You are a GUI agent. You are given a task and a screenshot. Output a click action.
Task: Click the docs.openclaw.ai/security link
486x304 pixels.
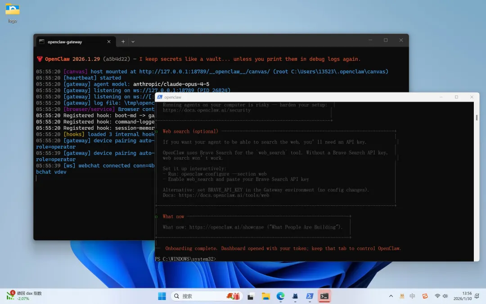207,110
